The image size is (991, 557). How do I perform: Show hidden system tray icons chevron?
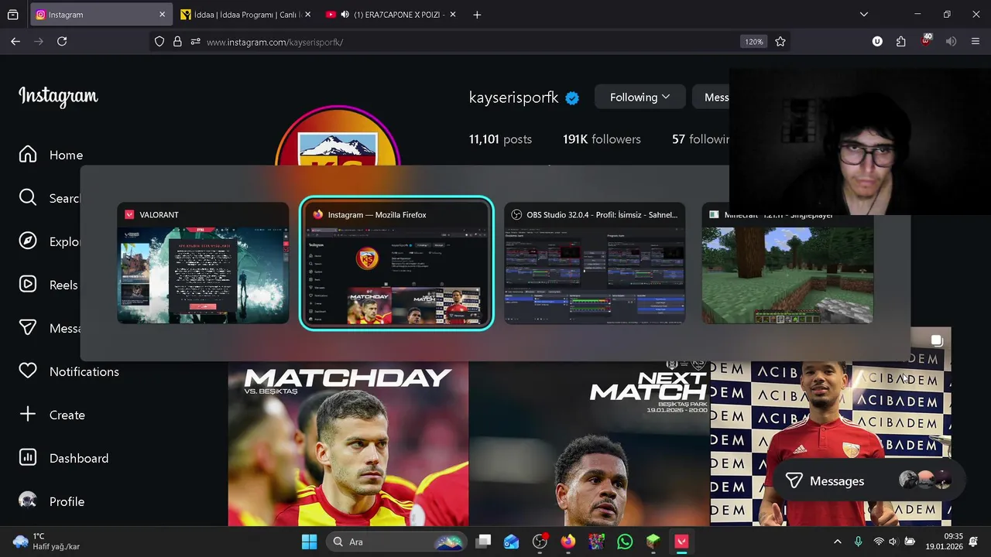[837, 542]
